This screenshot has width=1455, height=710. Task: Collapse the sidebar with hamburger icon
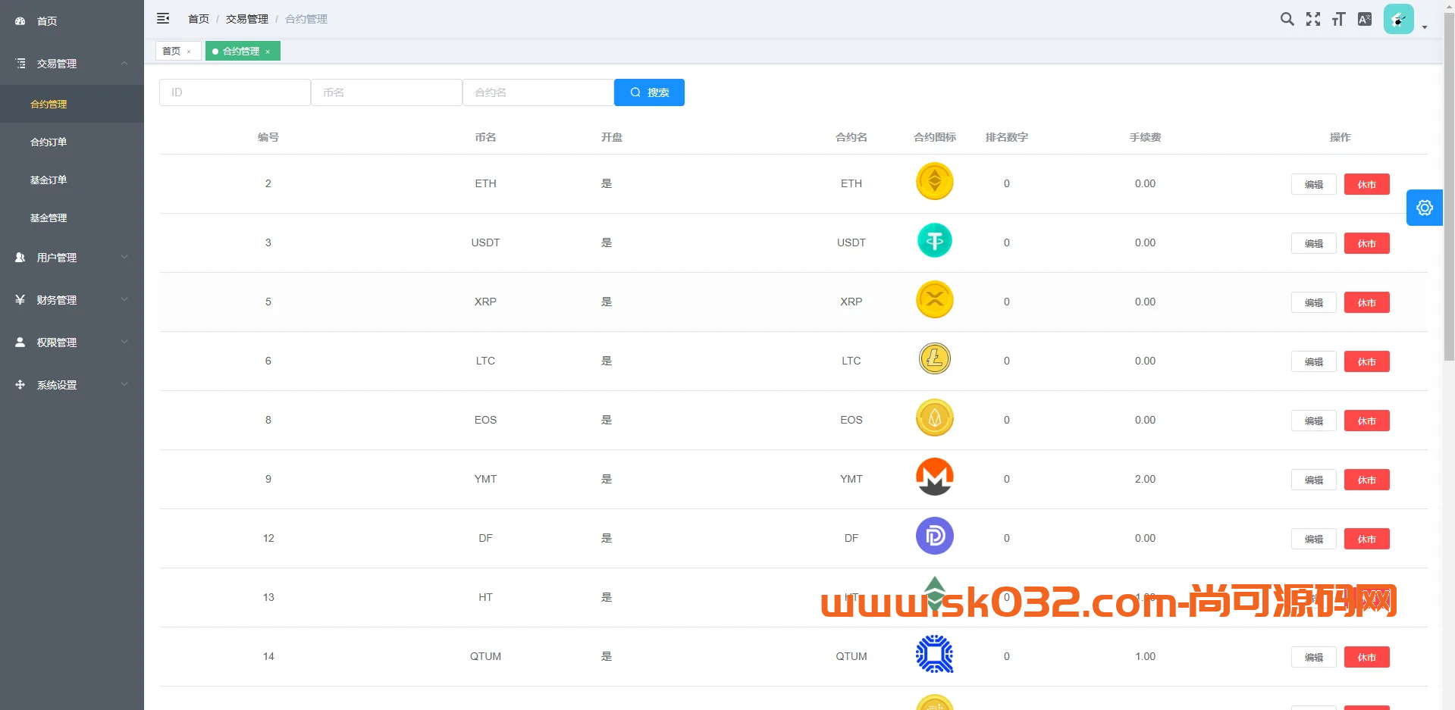(163, 18)
